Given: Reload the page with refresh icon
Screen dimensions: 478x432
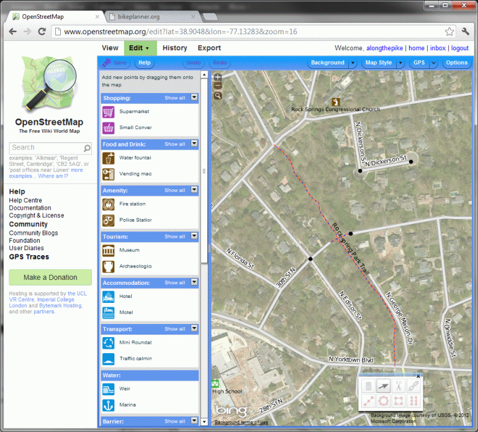Looking at the screenshot, I should pyautogui.click(x=42, y=32).
